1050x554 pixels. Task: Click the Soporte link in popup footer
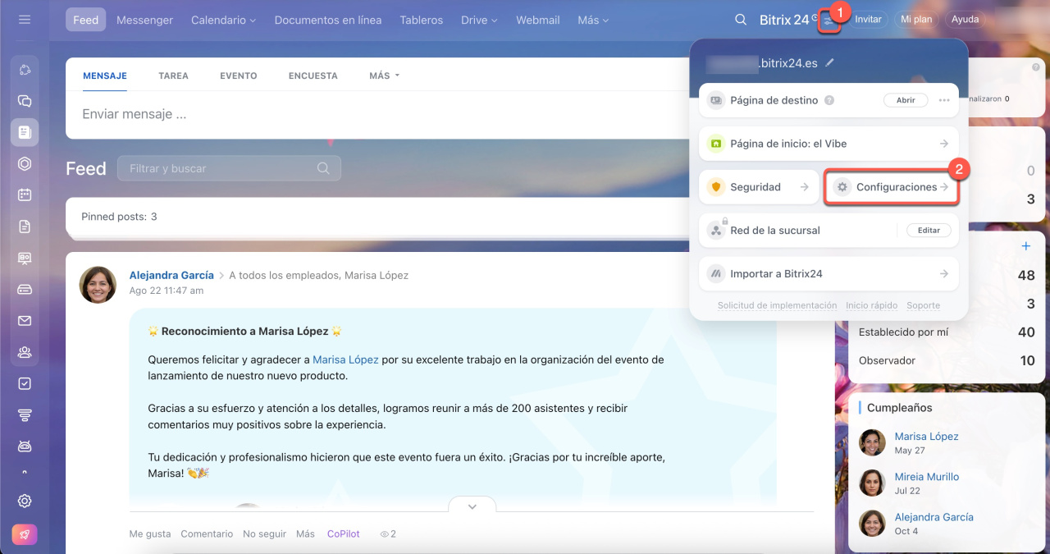point(923,305)
